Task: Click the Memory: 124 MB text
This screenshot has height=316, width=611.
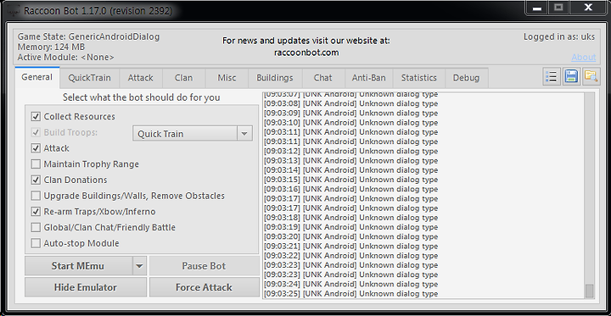Action: [x=52, y=47]
